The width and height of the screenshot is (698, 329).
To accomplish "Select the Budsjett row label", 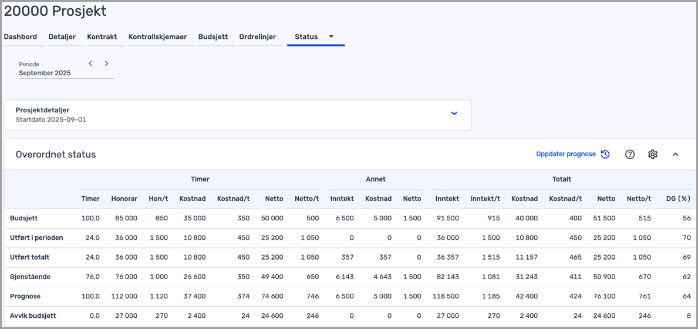I will click(24, 218).
